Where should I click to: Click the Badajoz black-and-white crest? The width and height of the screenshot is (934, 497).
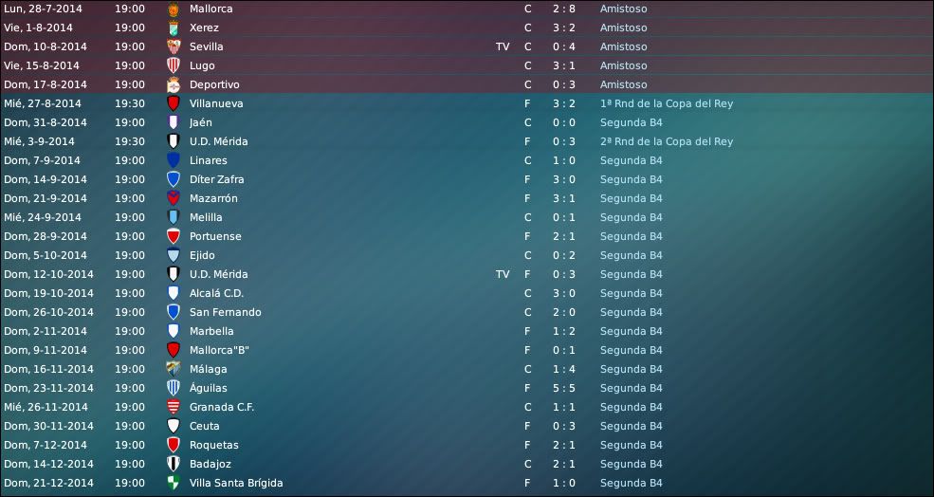[x=174, y=464]
